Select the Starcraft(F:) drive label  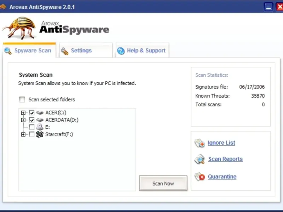click(59, 134)
